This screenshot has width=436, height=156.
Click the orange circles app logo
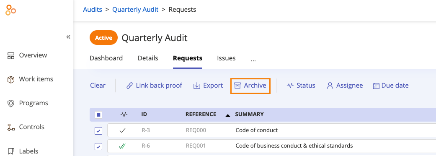pos(10,10)
